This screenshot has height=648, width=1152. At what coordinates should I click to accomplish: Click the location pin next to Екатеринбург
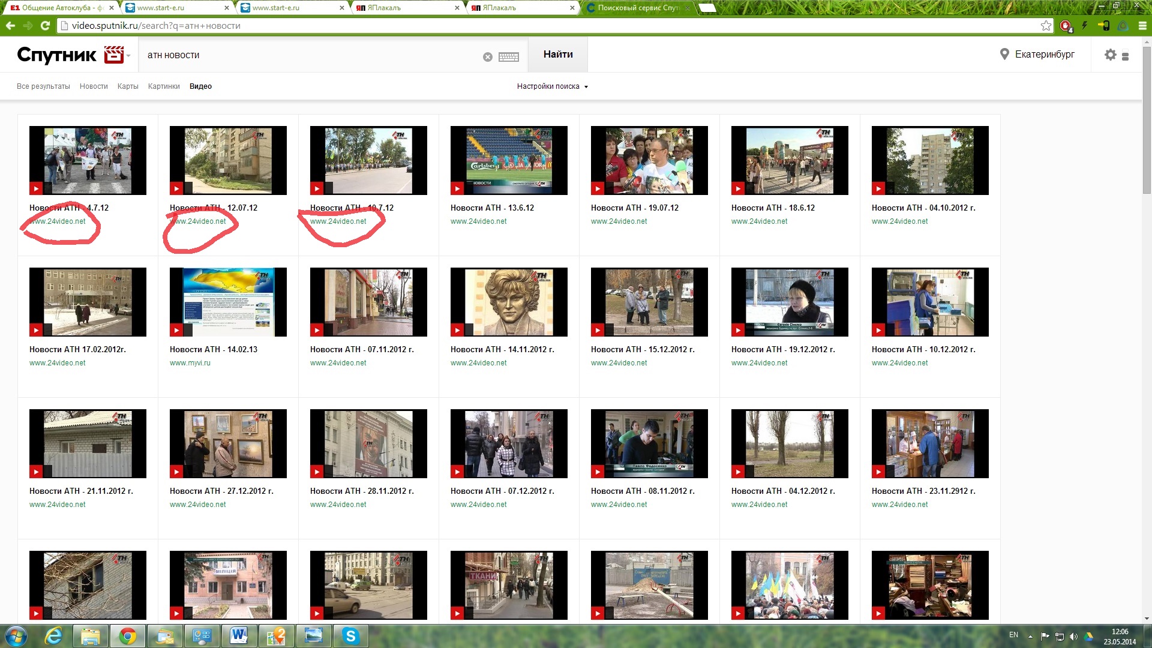point(1004,54)
